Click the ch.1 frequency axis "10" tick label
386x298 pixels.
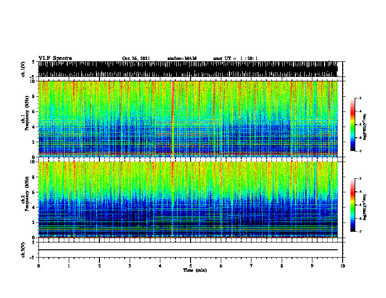pyautogui.click(x=33, y=81)
